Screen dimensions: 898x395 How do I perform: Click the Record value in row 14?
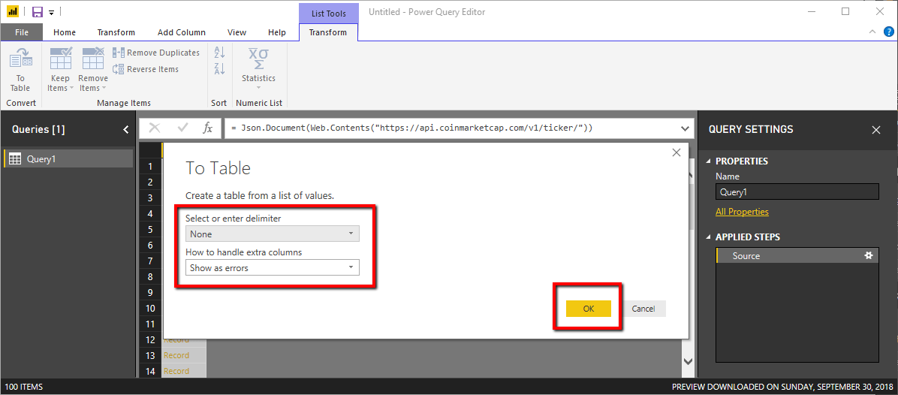176,371
